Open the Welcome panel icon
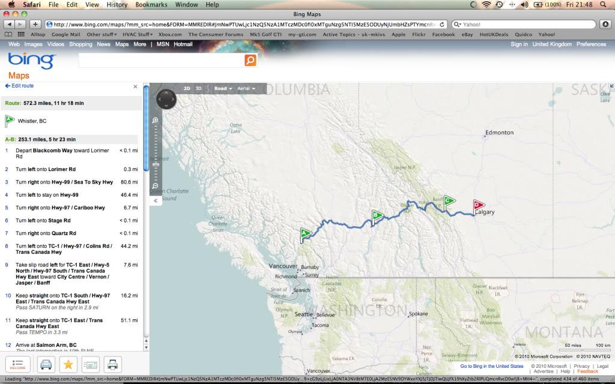The height and width of the screenshot is (384, 615). point(17,364)
